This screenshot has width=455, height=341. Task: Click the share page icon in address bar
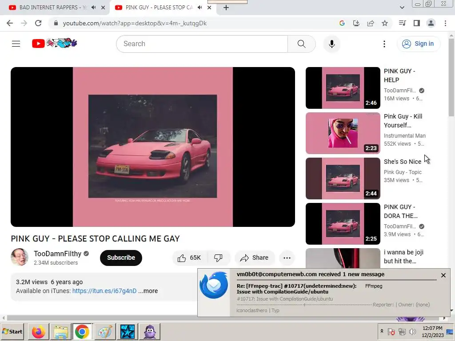point(371,23)
